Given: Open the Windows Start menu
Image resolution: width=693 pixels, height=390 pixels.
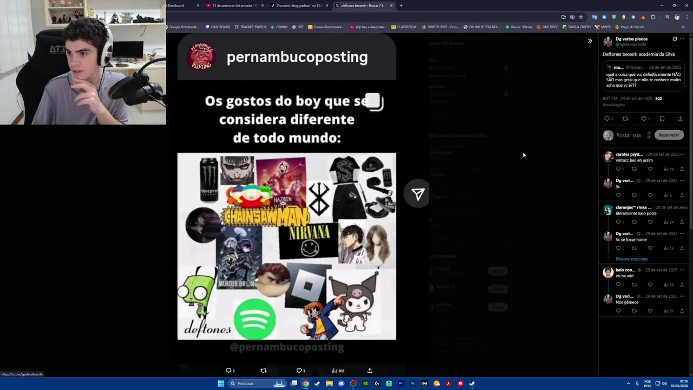Looking at the screenshot, I should tap(221, 383).
